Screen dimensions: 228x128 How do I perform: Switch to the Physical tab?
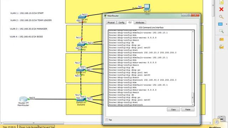111,23
